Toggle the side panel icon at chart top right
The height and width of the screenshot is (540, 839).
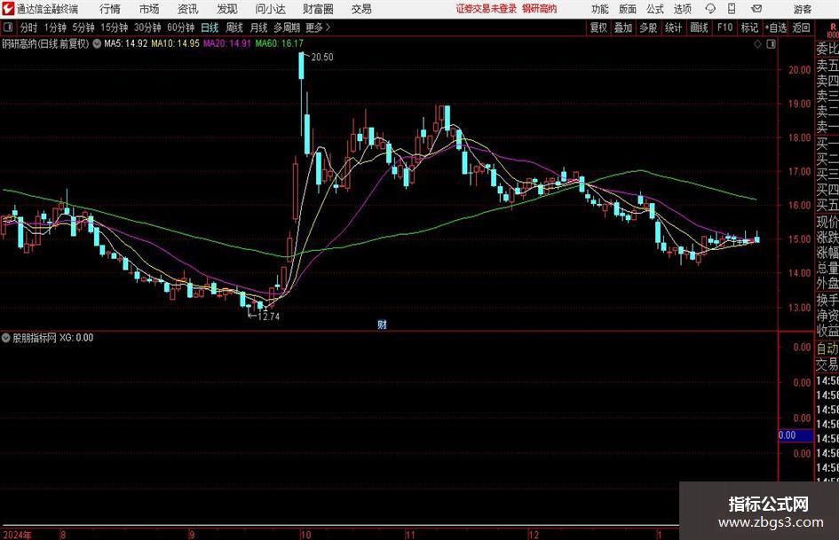click(x=771, y=43)
